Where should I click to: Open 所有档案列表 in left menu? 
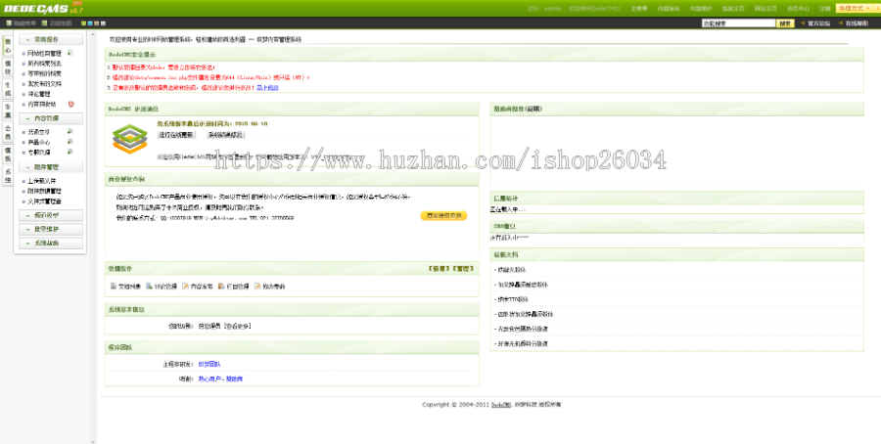tap(44, 64)
